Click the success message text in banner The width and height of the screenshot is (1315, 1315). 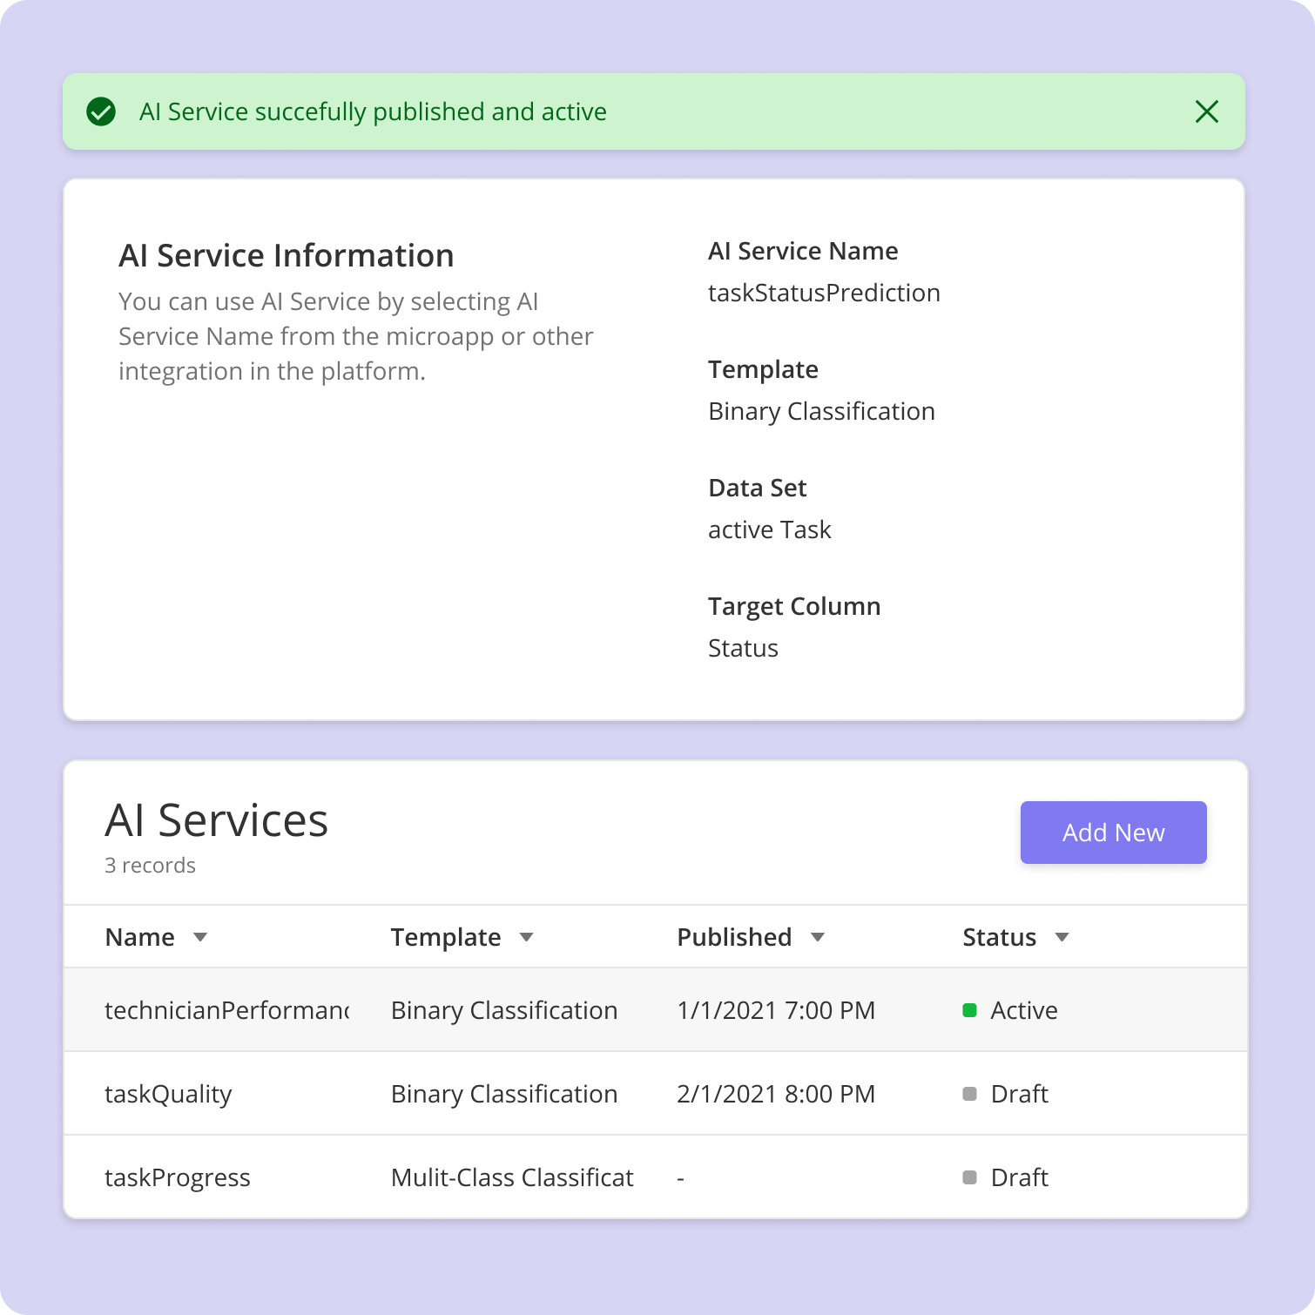(373, 111)
